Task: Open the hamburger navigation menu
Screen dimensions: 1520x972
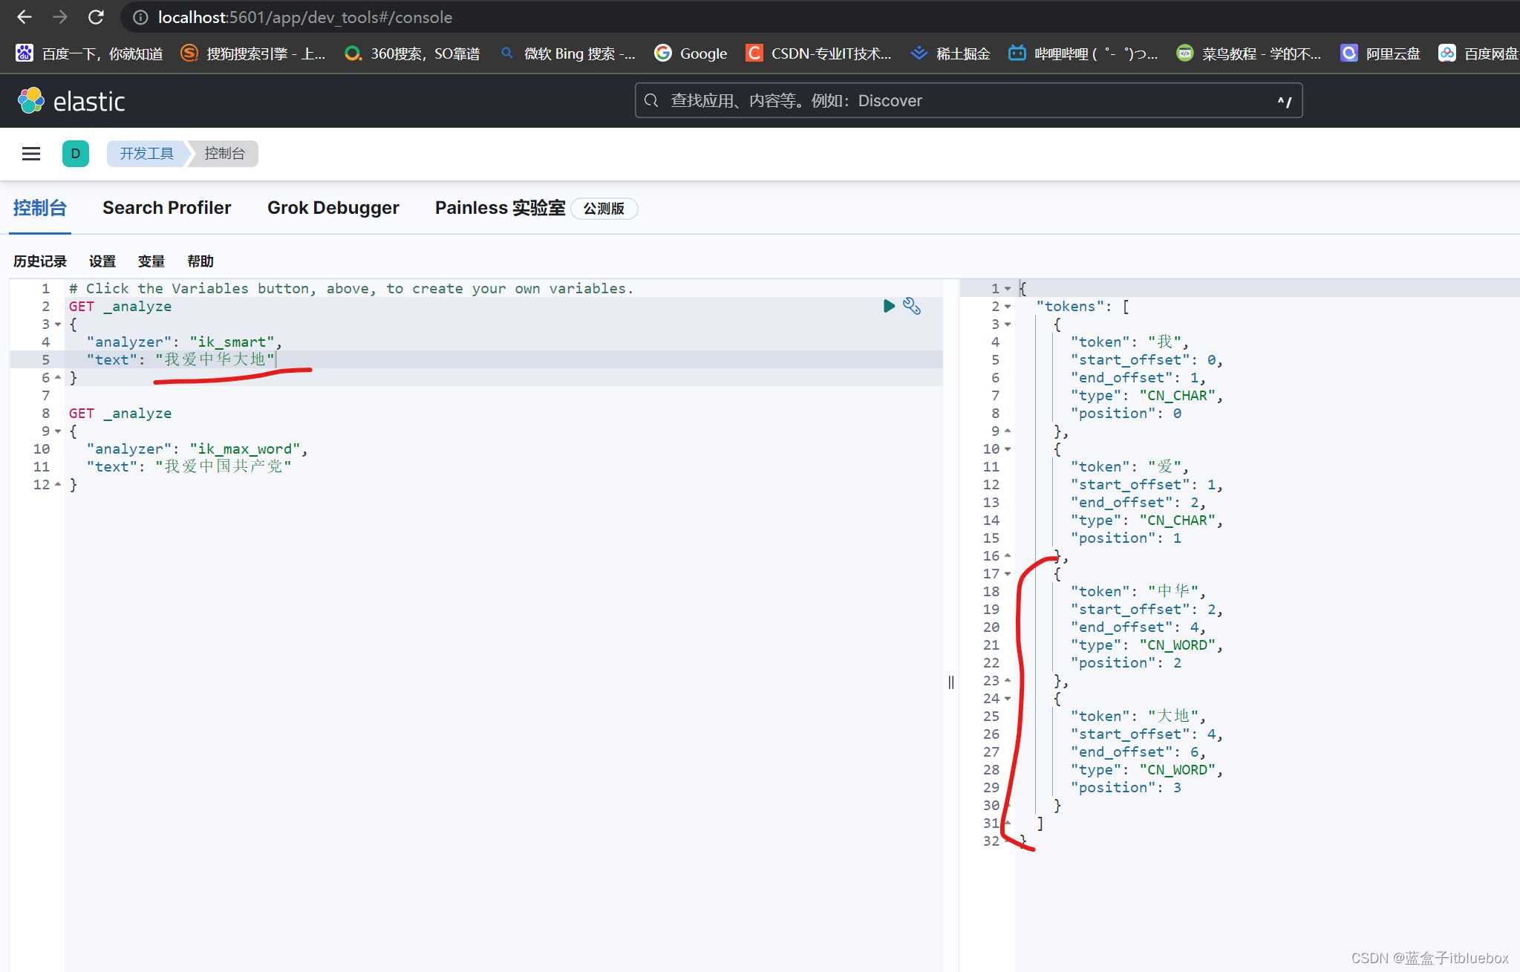Action: [31, 154]
